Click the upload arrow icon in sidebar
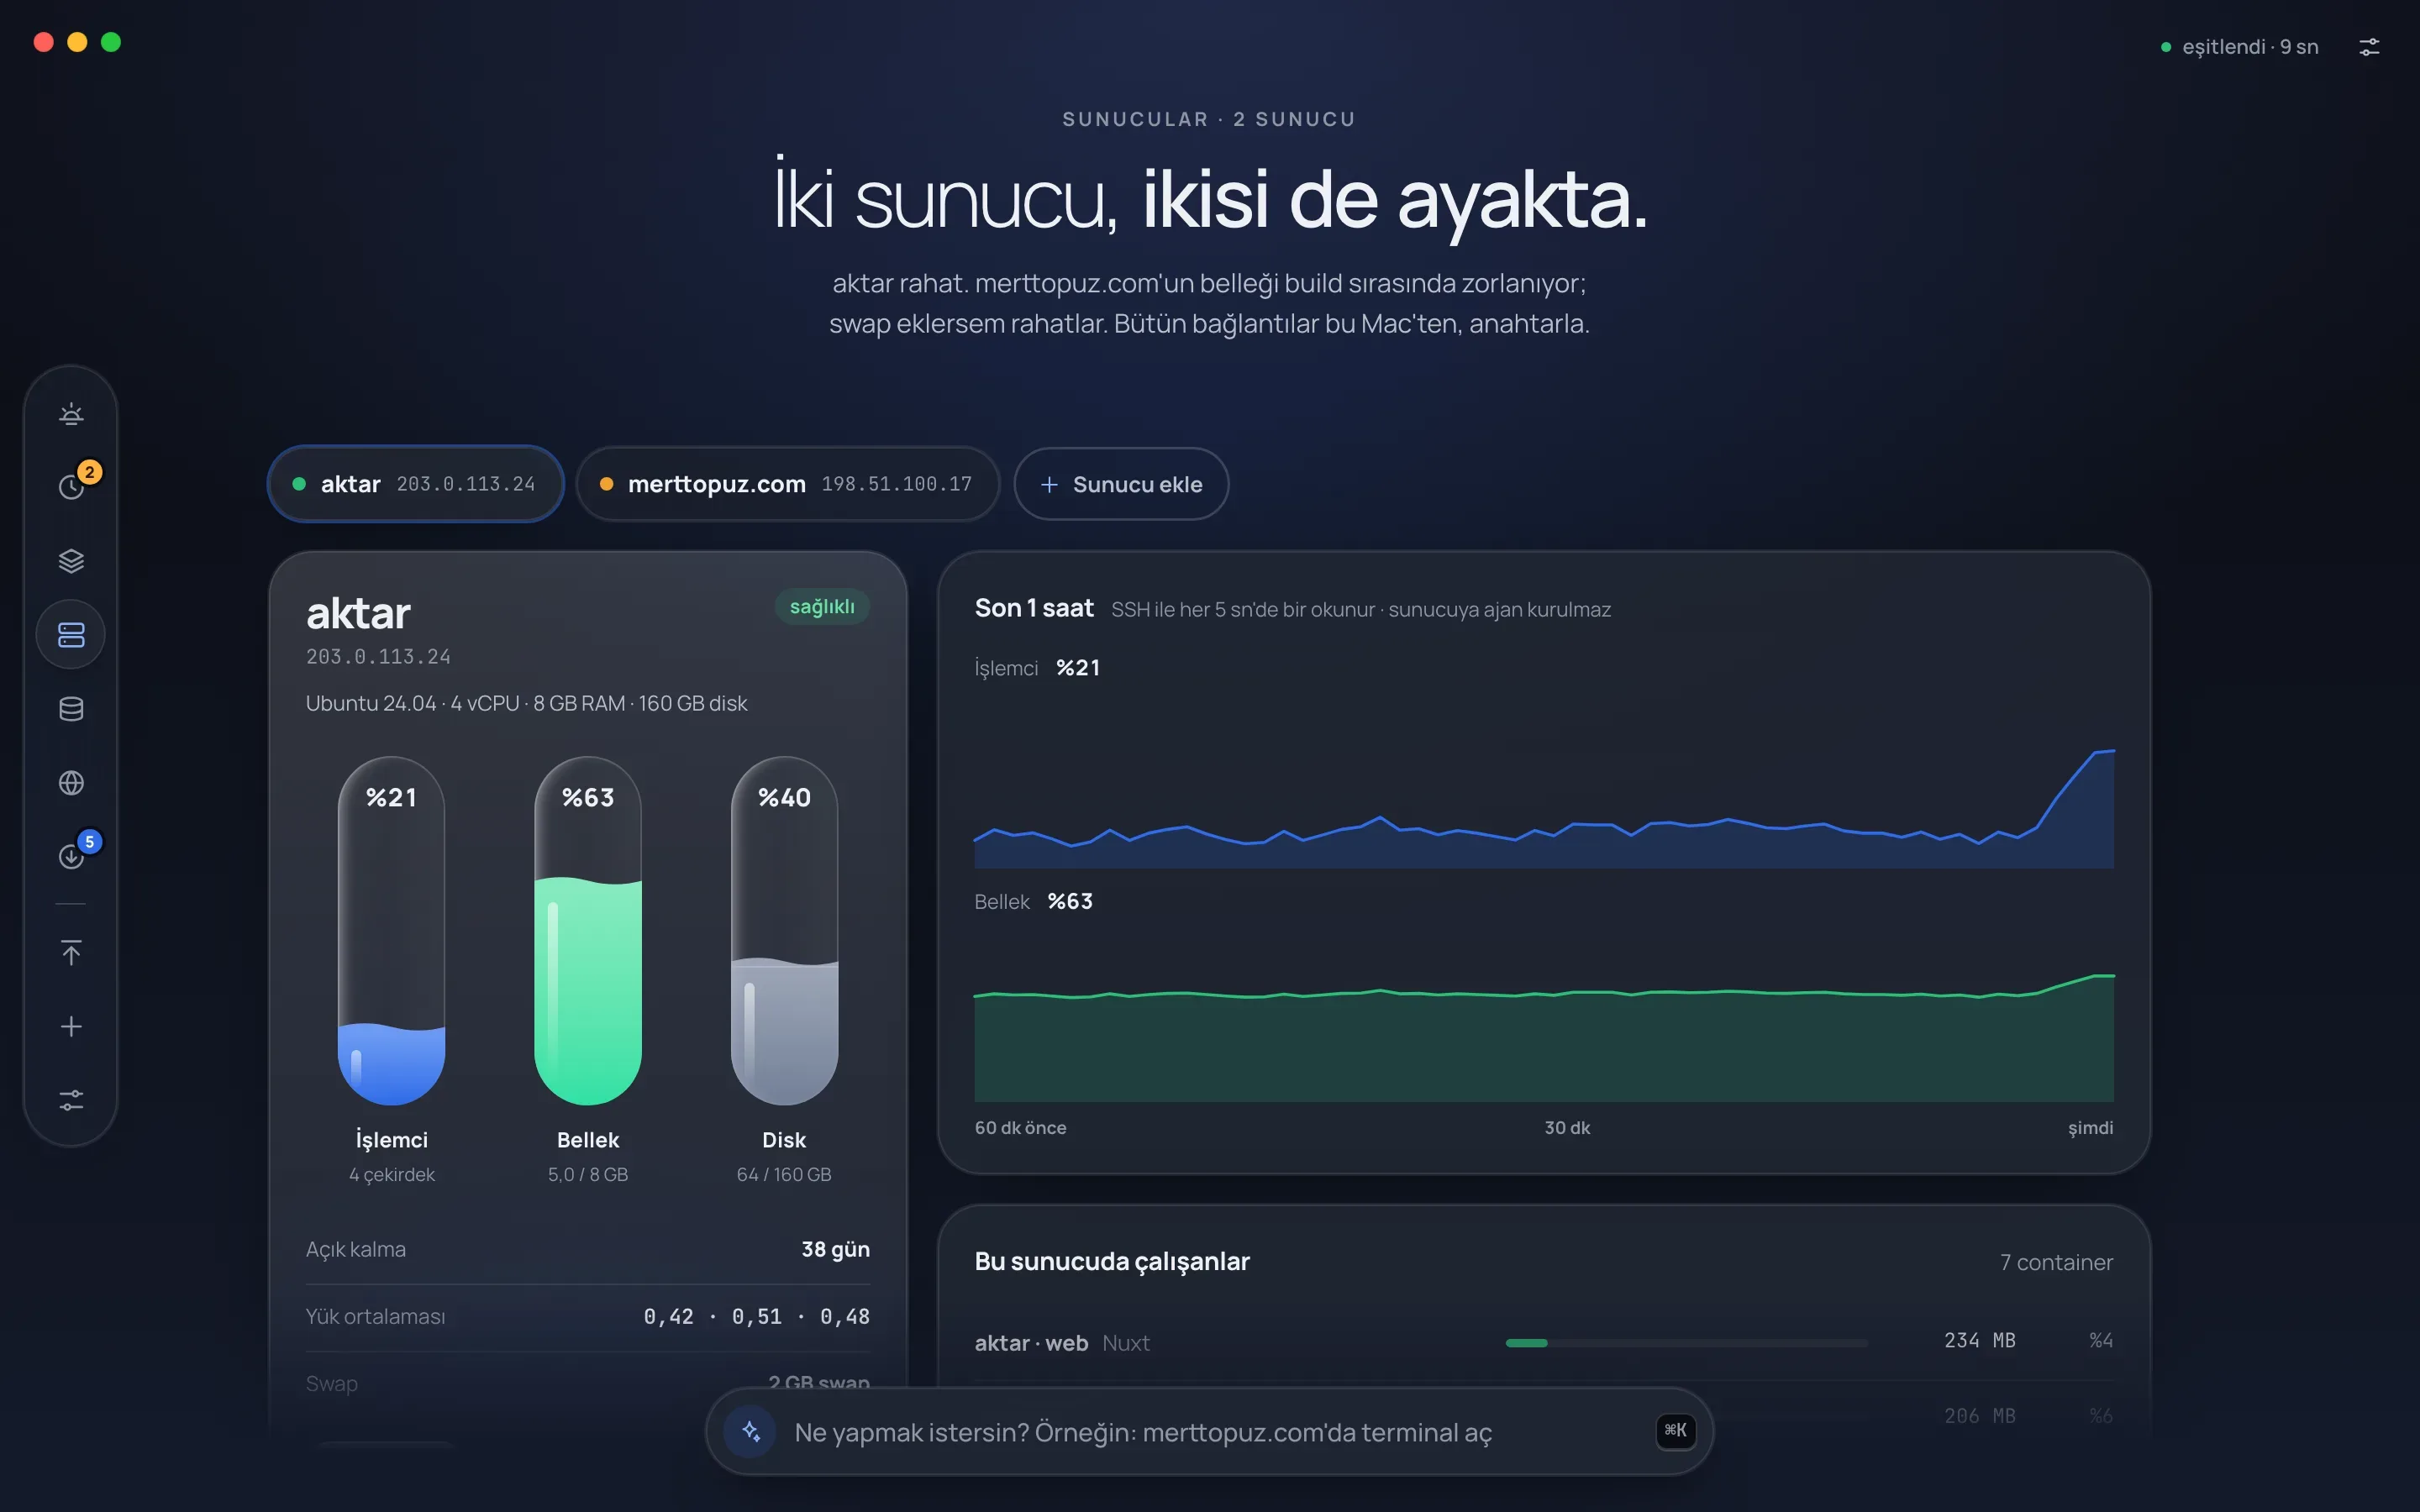The width and height of the screenshot is (2420, 1512). (x=71, y=952)
